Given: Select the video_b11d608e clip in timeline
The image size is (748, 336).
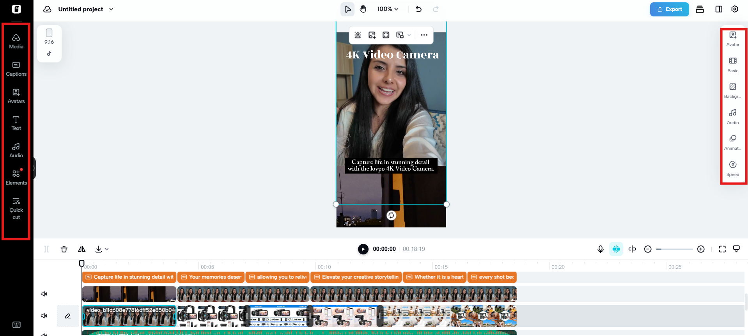Looking at the screenshot, I should [129, 316].
